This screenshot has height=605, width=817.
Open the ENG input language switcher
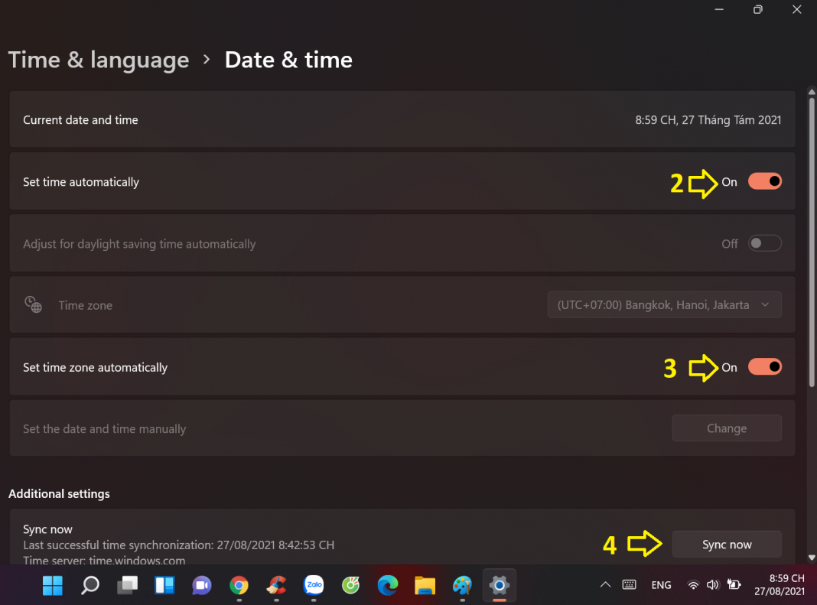(661, 585)
